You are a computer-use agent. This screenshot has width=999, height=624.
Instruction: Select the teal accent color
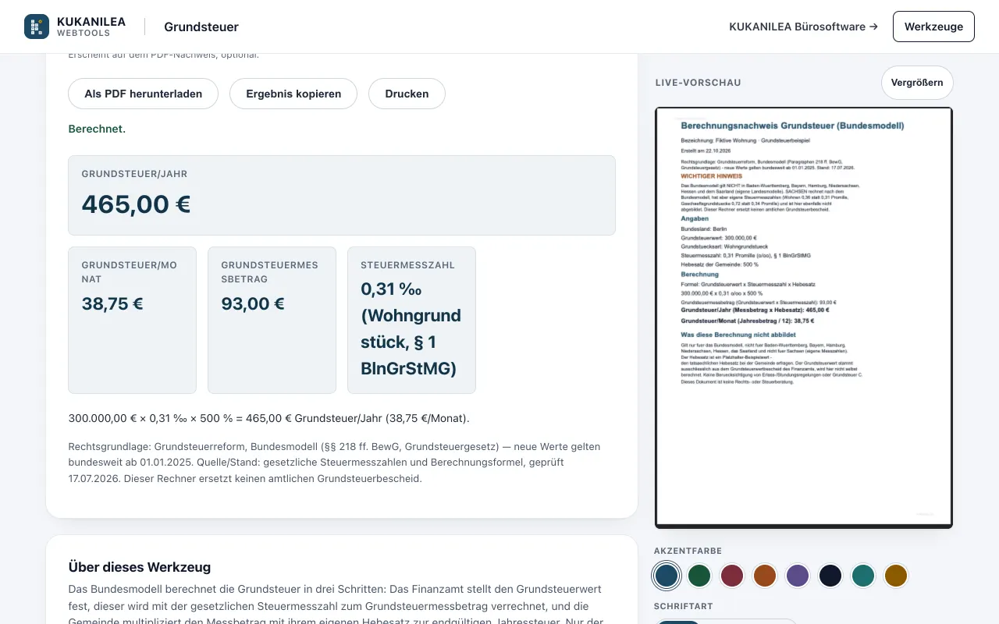(x=863, y=576)
